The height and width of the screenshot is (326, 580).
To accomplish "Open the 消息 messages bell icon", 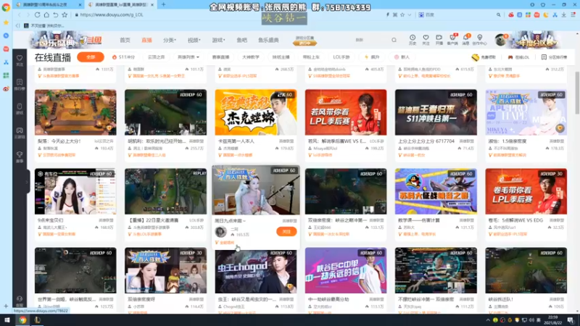I will point(465,40).
